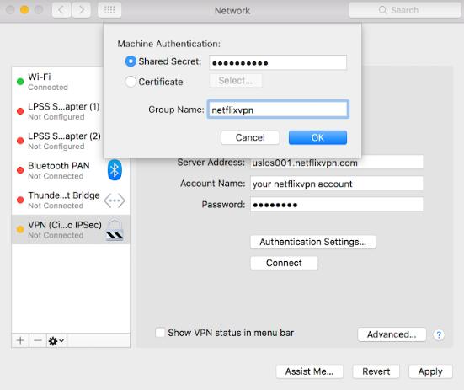Viewport: 464px width, 390px height.
Task: Click the red Bluetooth PAN status dot
Action: 20,170
